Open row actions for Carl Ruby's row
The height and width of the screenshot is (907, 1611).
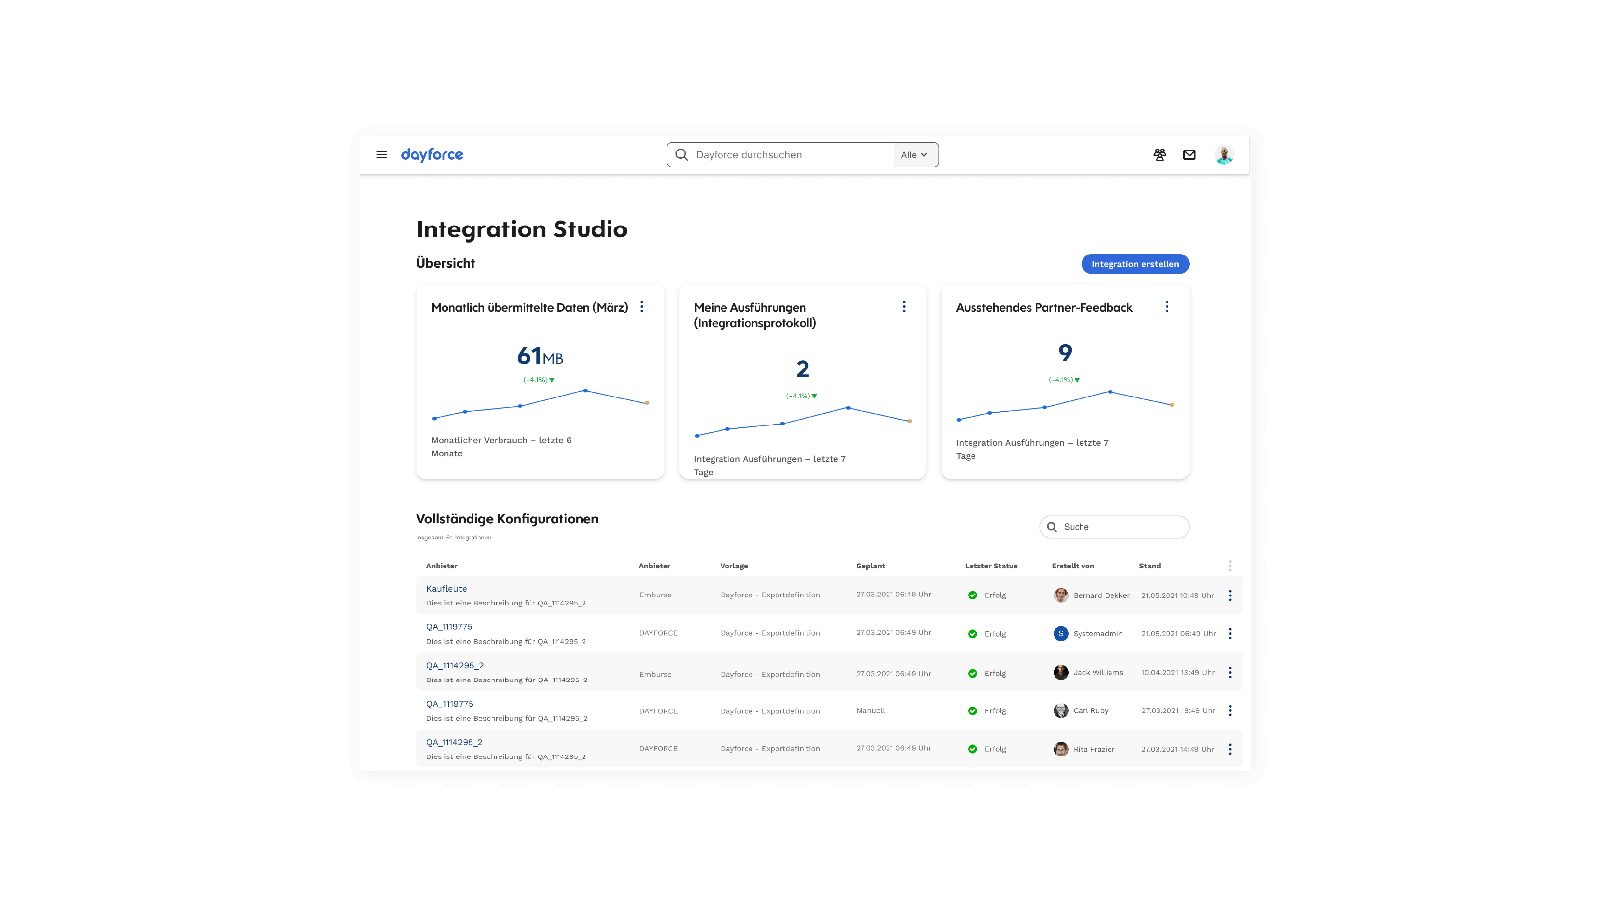(x=1229, y=710)
